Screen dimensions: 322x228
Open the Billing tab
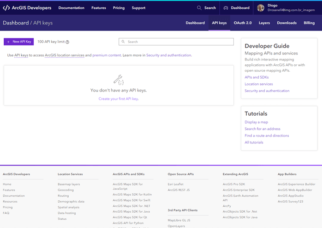(x=309, y=23)
